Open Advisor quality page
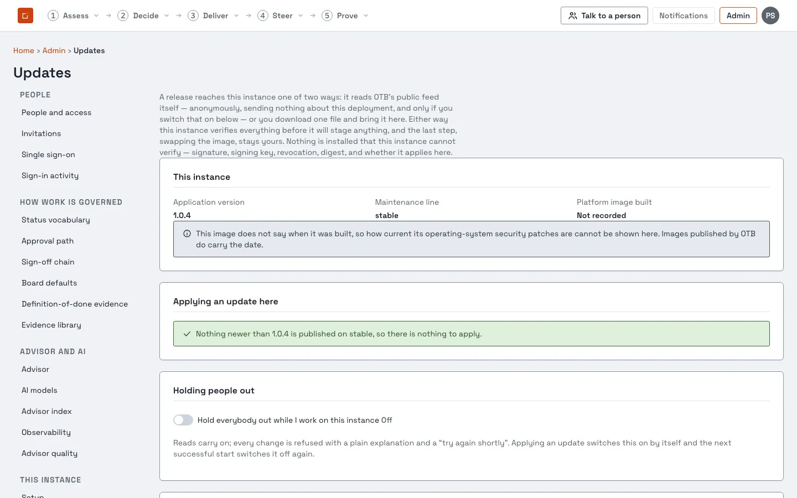Image resolution: width=797 pixels, height=498 pixels. [x=50, y=453]
